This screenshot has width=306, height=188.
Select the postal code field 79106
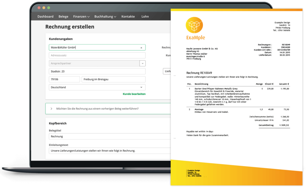coord(64,80)
